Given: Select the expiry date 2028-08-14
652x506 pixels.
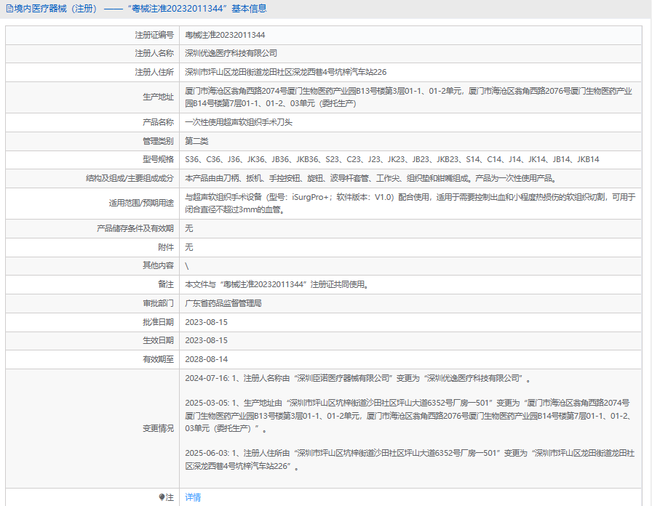Looking at the screenshot, I should [206, 359].
